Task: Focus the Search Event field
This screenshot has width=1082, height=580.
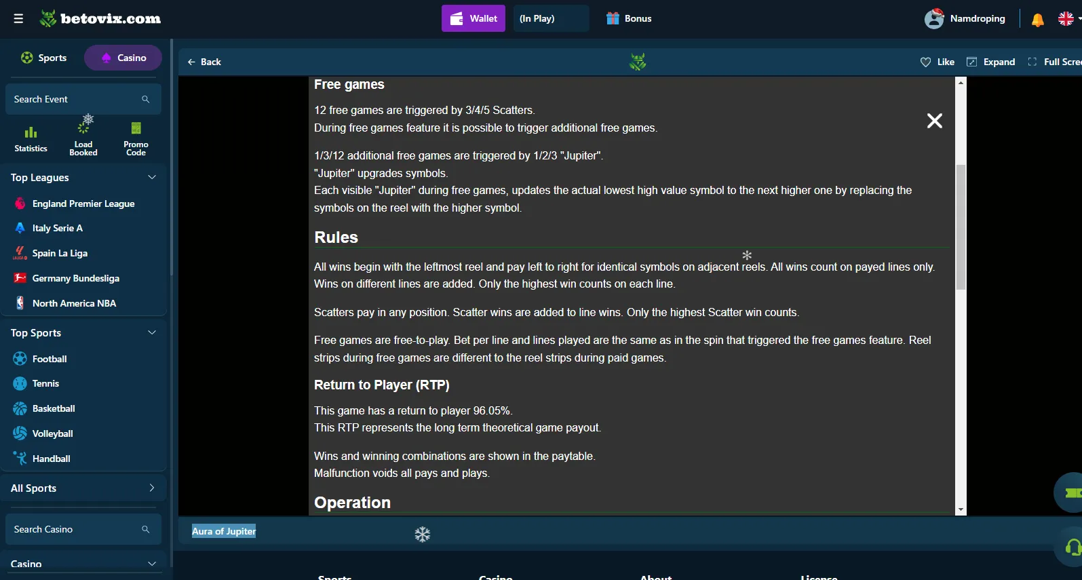Action: click(x=83, y=99)
